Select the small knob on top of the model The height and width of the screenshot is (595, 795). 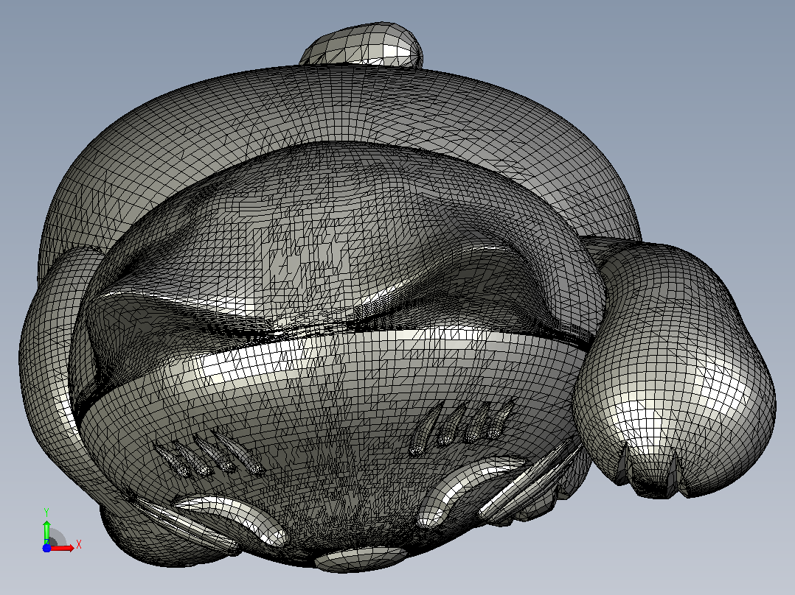363,45
